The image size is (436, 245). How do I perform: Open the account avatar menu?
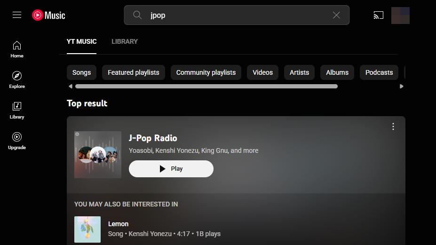[400, 16]
